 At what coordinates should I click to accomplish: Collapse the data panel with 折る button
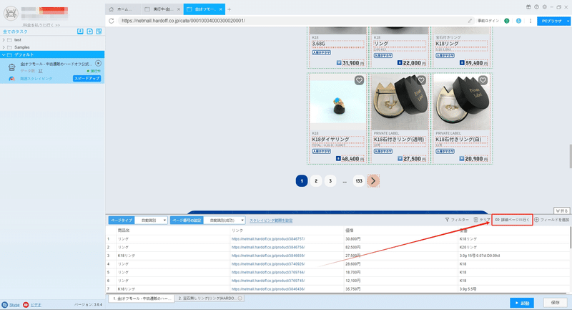562,210
